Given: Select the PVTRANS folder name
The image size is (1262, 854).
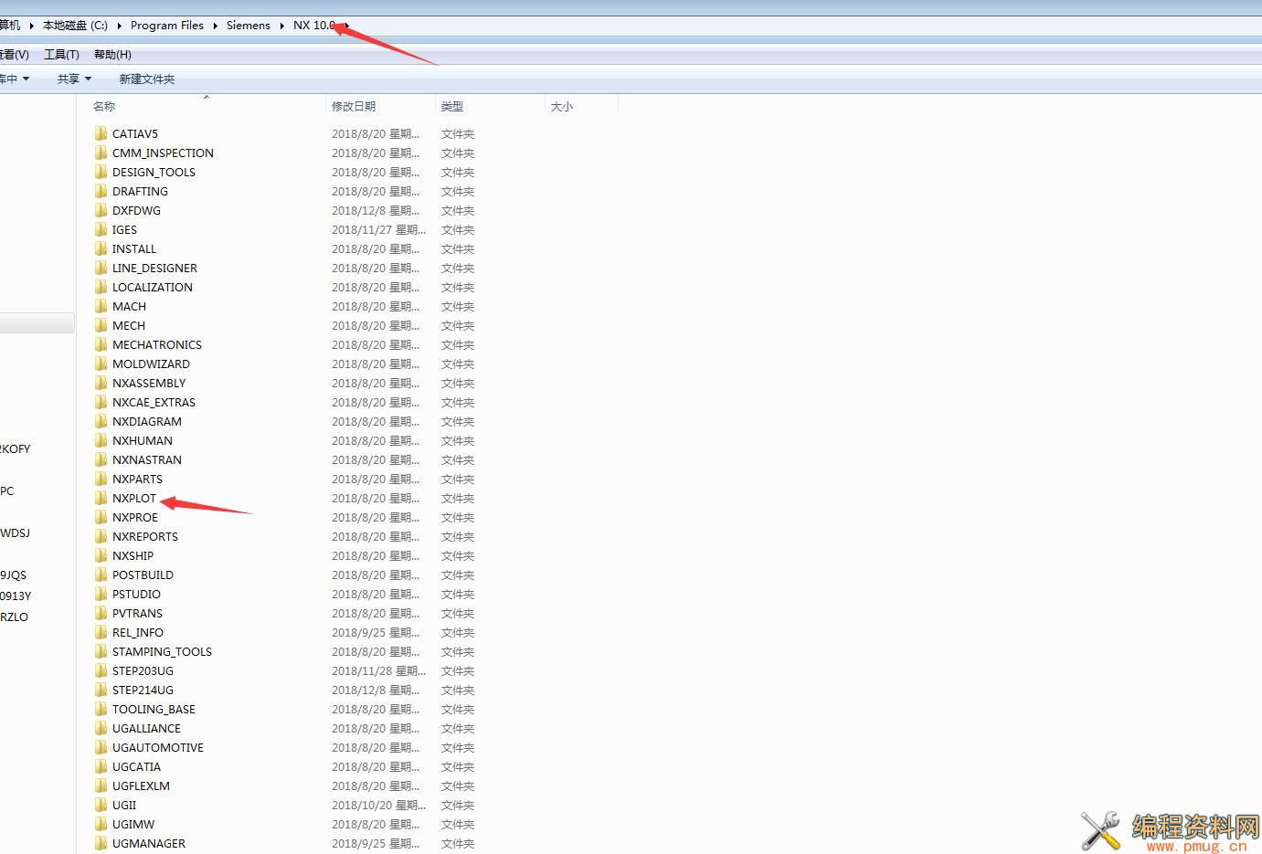Looking at the screenshot, I should pos(137,613).
